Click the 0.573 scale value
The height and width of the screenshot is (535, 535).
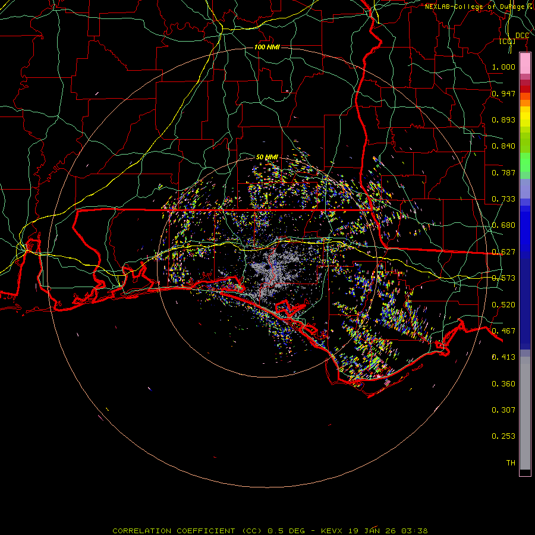[503, 278]
